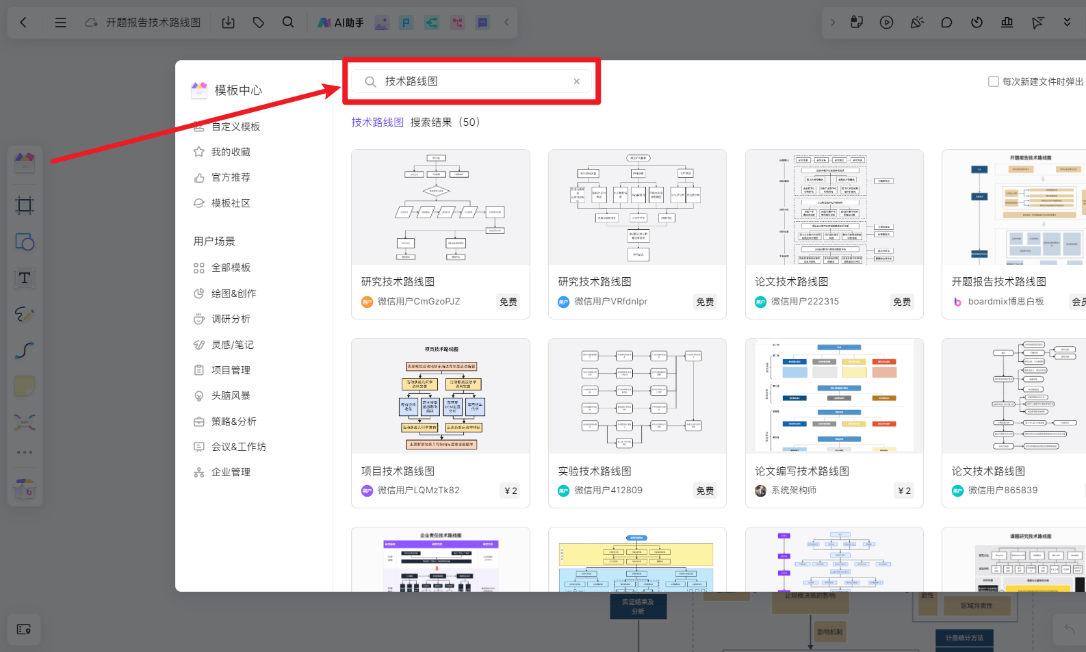1086x652 pixels.
Task: Open the hamburger main menu
Action: pyautogui.click(x=61, y=23)
